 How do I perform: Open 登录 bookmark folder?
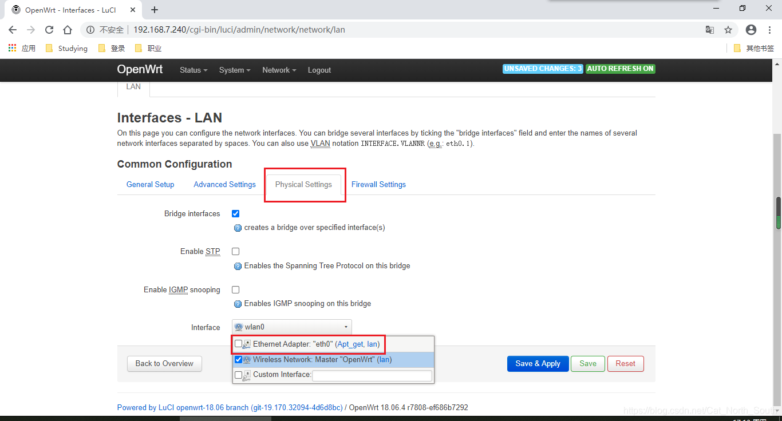pos(112,48)
